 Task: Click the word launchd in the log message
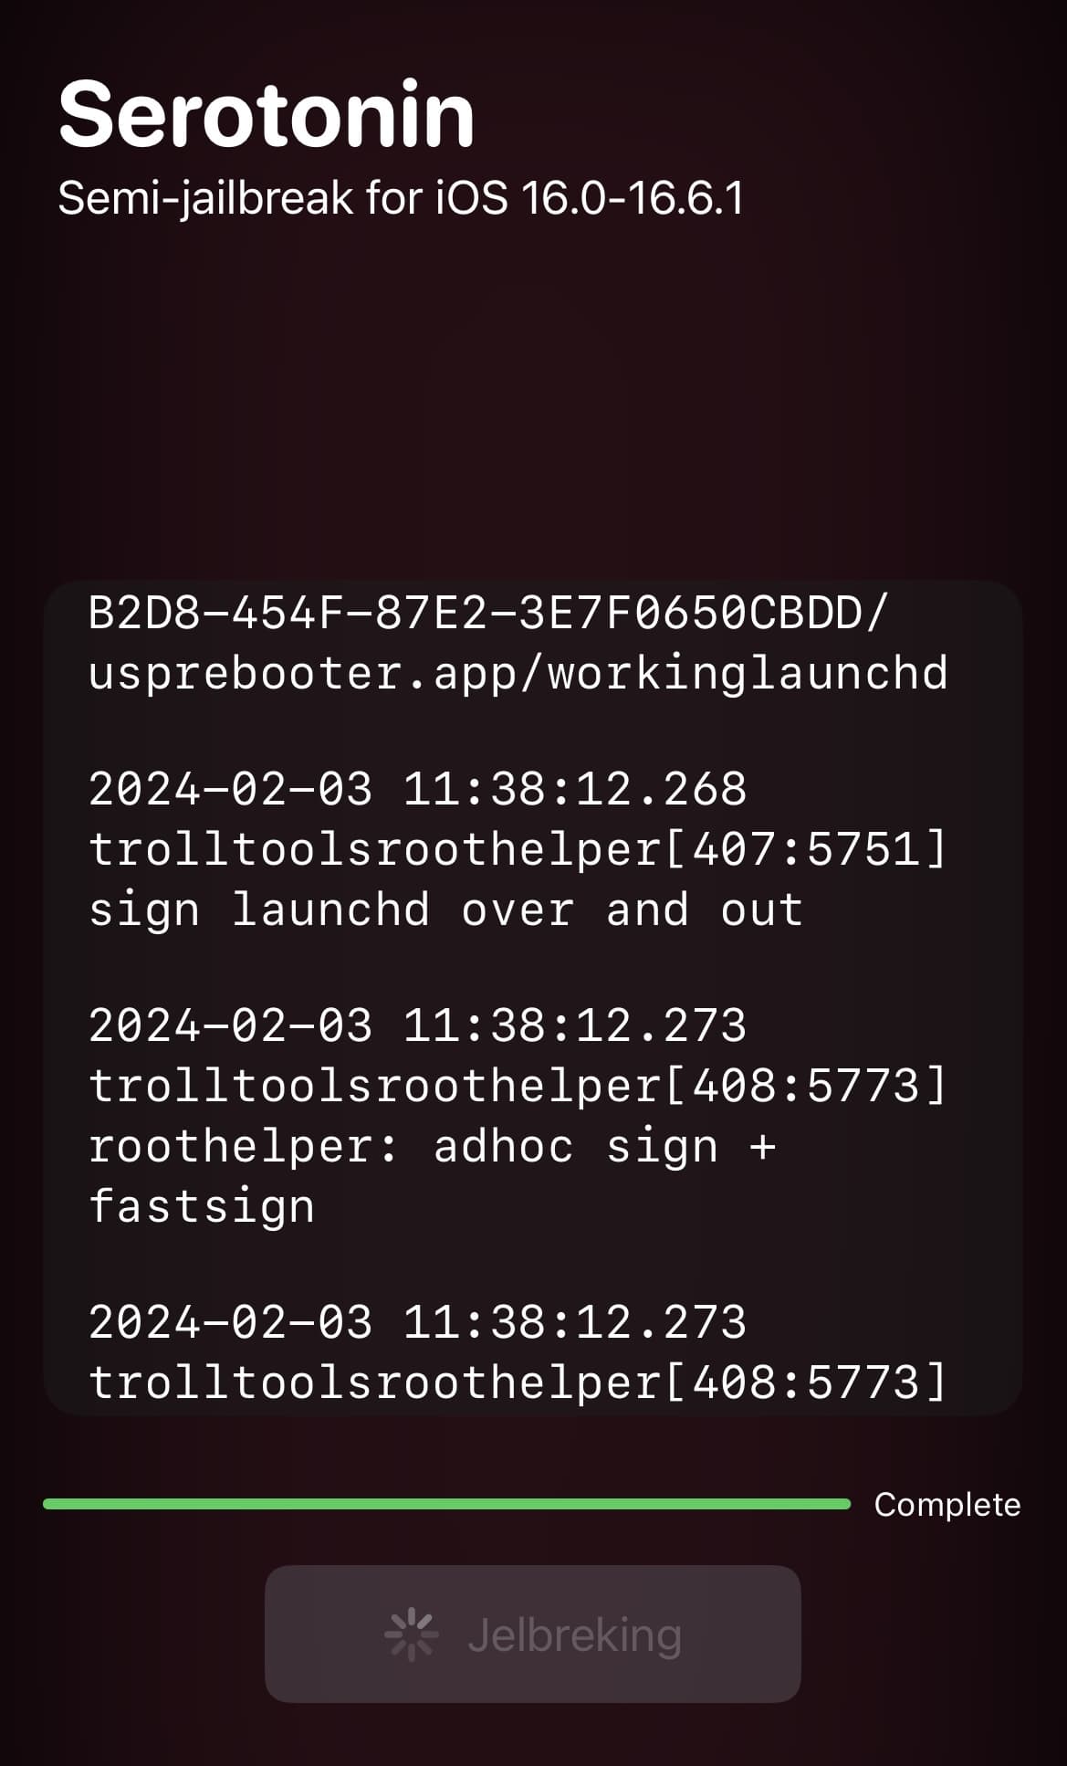tap(330, 910)
